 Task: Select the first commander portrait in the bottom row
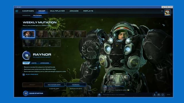click(29, 43)
